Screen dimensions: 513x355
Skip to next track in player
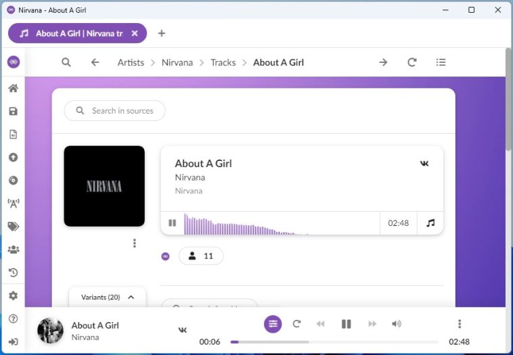(372, 324)
